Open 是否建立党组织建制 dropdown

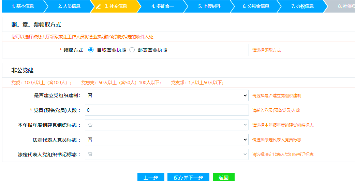[166, 96]
